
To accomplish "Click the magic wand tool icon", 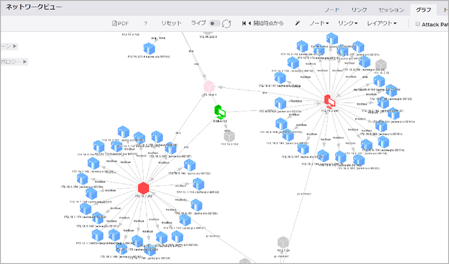I will coord(298,23).
